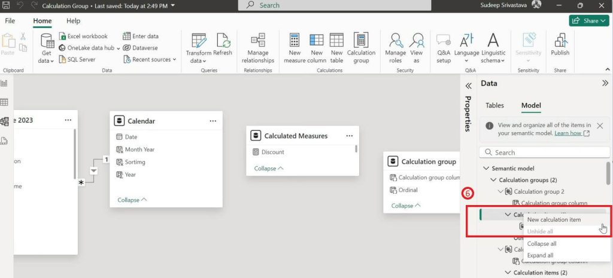Open the file title dropdown arrow
This screenshot has width=613, height=278.
click(x=173, y=6)
